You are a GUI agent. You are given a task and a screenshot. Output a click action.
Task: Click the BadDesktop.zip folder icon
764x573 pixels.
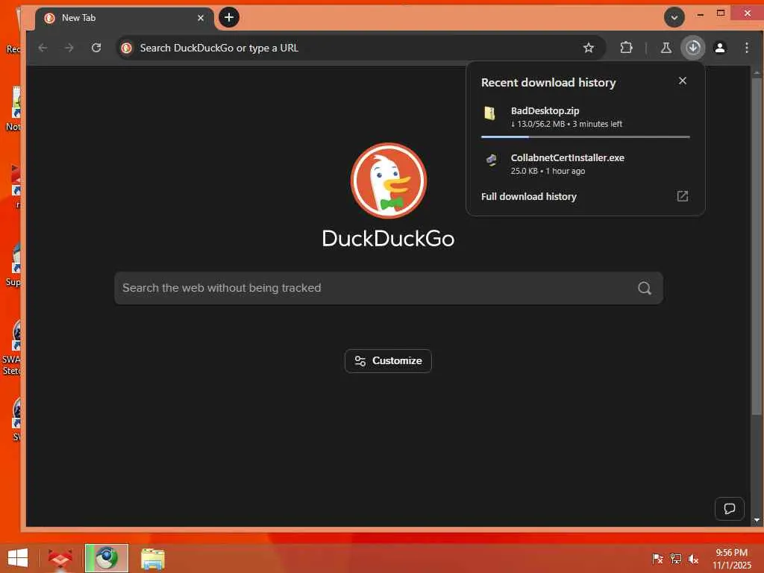[x=489, y=113]
